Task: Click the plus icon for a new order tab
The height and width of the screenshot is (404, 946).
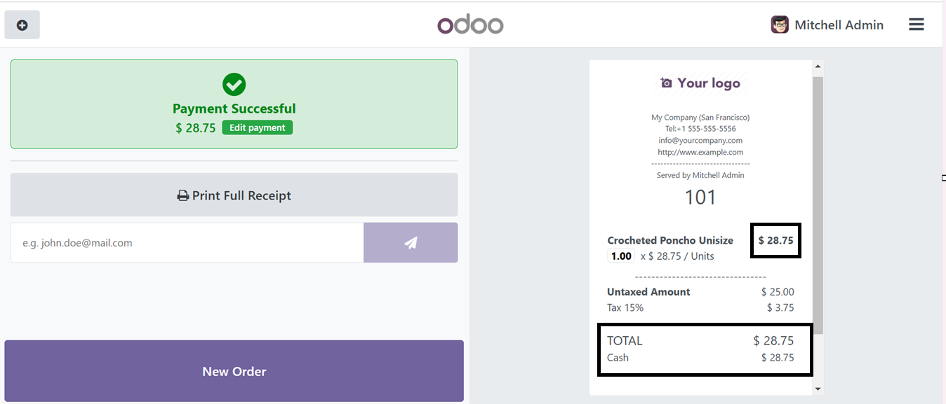Action: coord(22,25)
